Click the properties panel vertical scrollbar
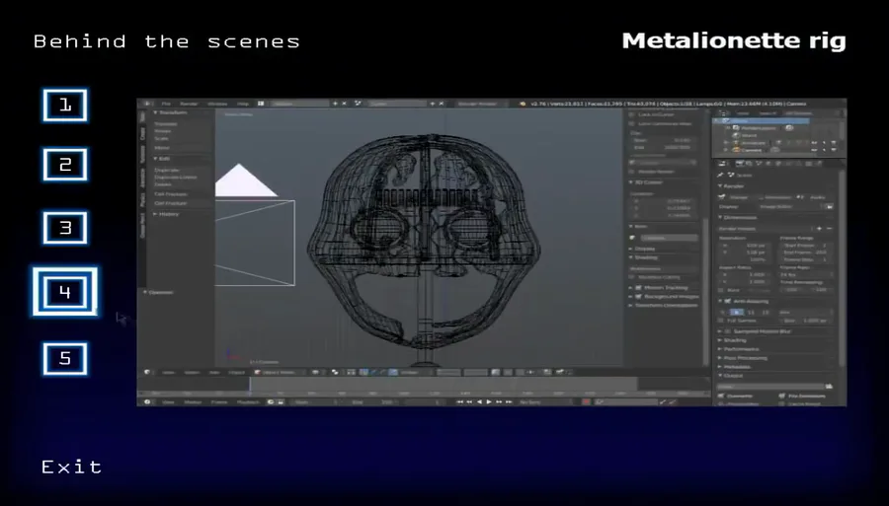This screenshot has width=889, height=506. pos(841,266)
